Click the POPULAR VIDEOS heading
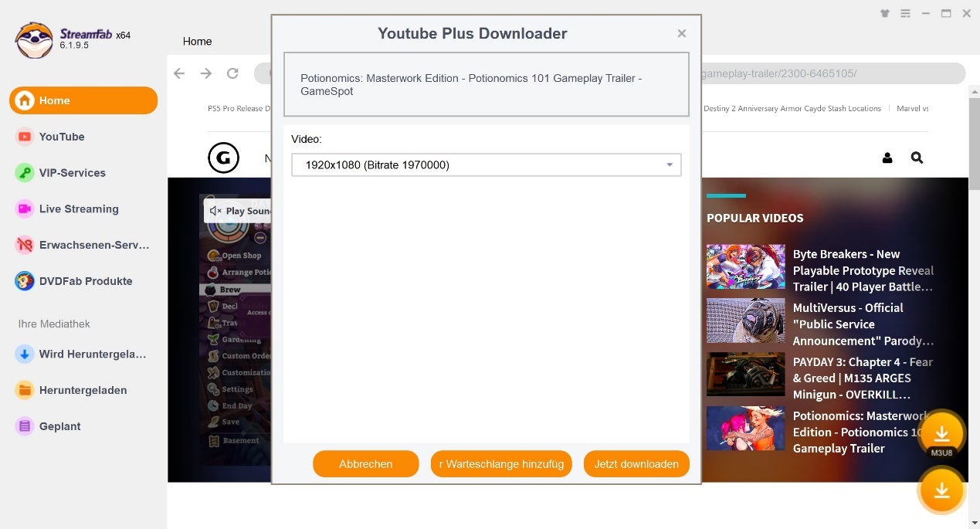 coord(754,218)
